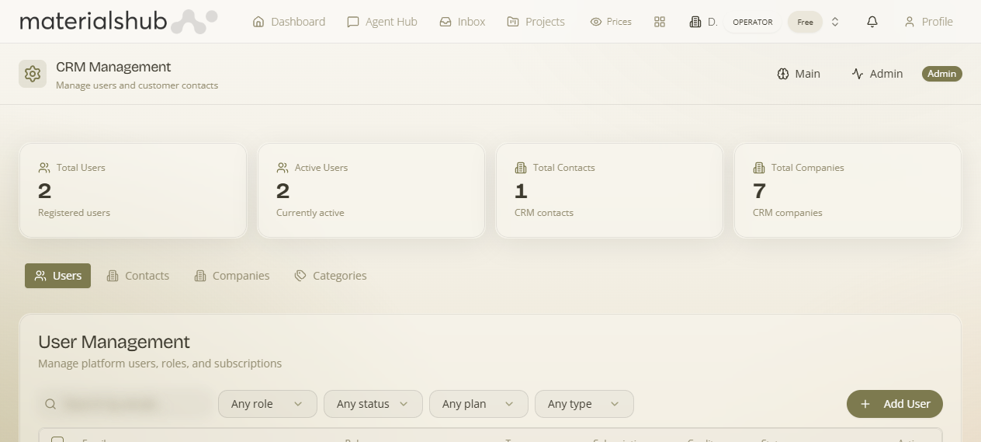Screen dimensions: 981x442
Task: Click the Admin activity pulse icon
Action: point(858,74)
